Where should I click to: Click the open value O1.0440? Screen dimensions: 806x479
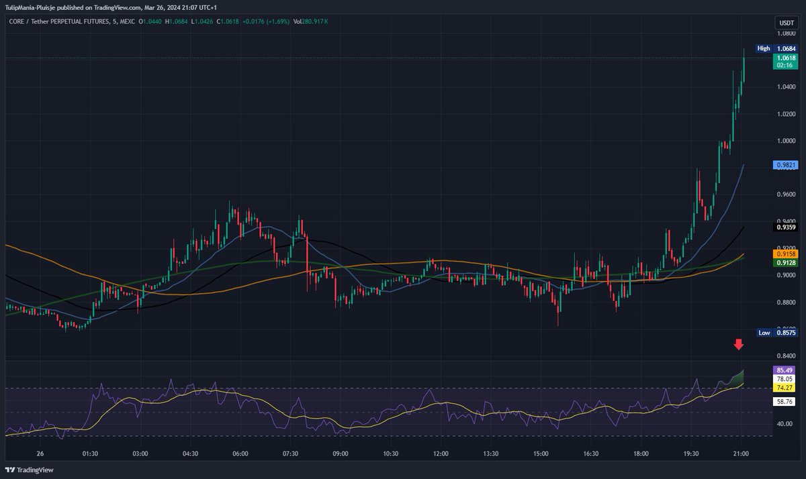click(x=151, y=21)
